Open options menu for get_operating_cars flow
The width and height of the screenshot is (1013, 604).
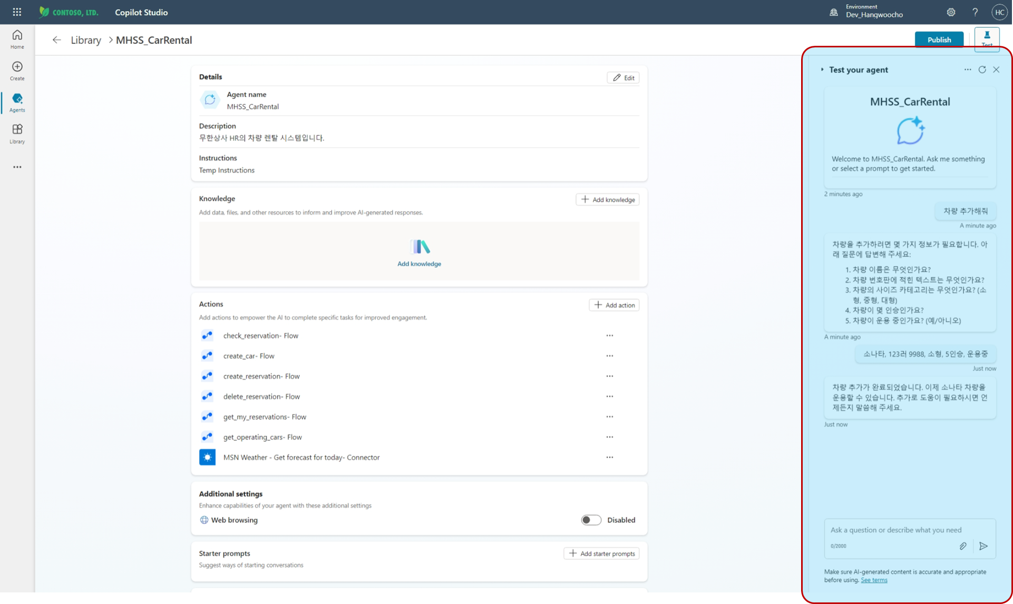coord(610,437)
